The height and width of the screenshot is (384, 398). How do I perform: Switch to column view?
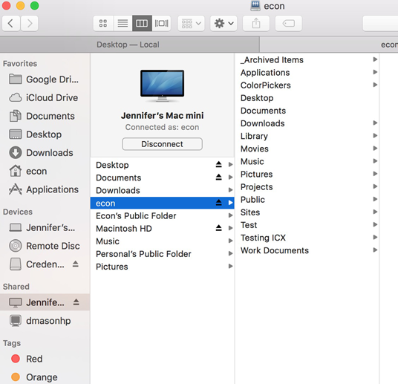(142, 23)
